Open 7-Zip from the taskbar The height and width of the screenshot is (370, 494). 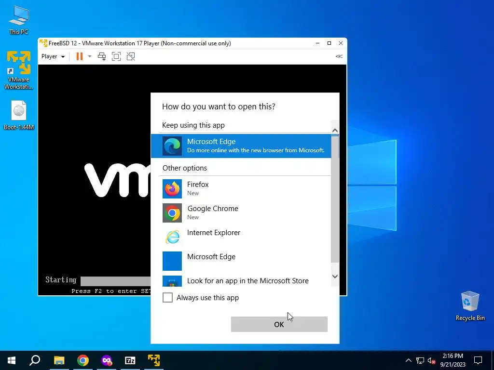click(x=130, y=360)
